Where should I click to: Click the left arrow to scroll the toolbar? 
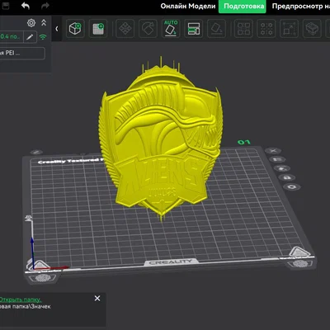click(x=57, y=29)
